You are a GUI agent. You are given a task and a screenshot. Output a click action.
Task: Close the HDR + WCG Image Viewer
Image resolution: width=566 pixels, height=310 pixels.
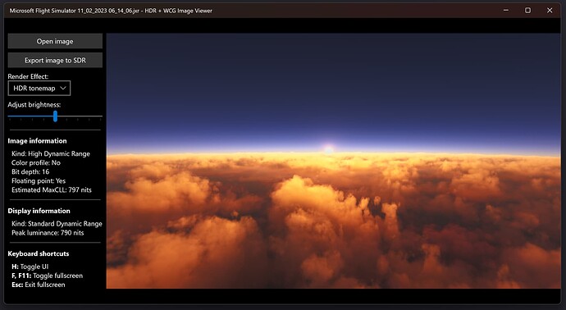(550, 11)
